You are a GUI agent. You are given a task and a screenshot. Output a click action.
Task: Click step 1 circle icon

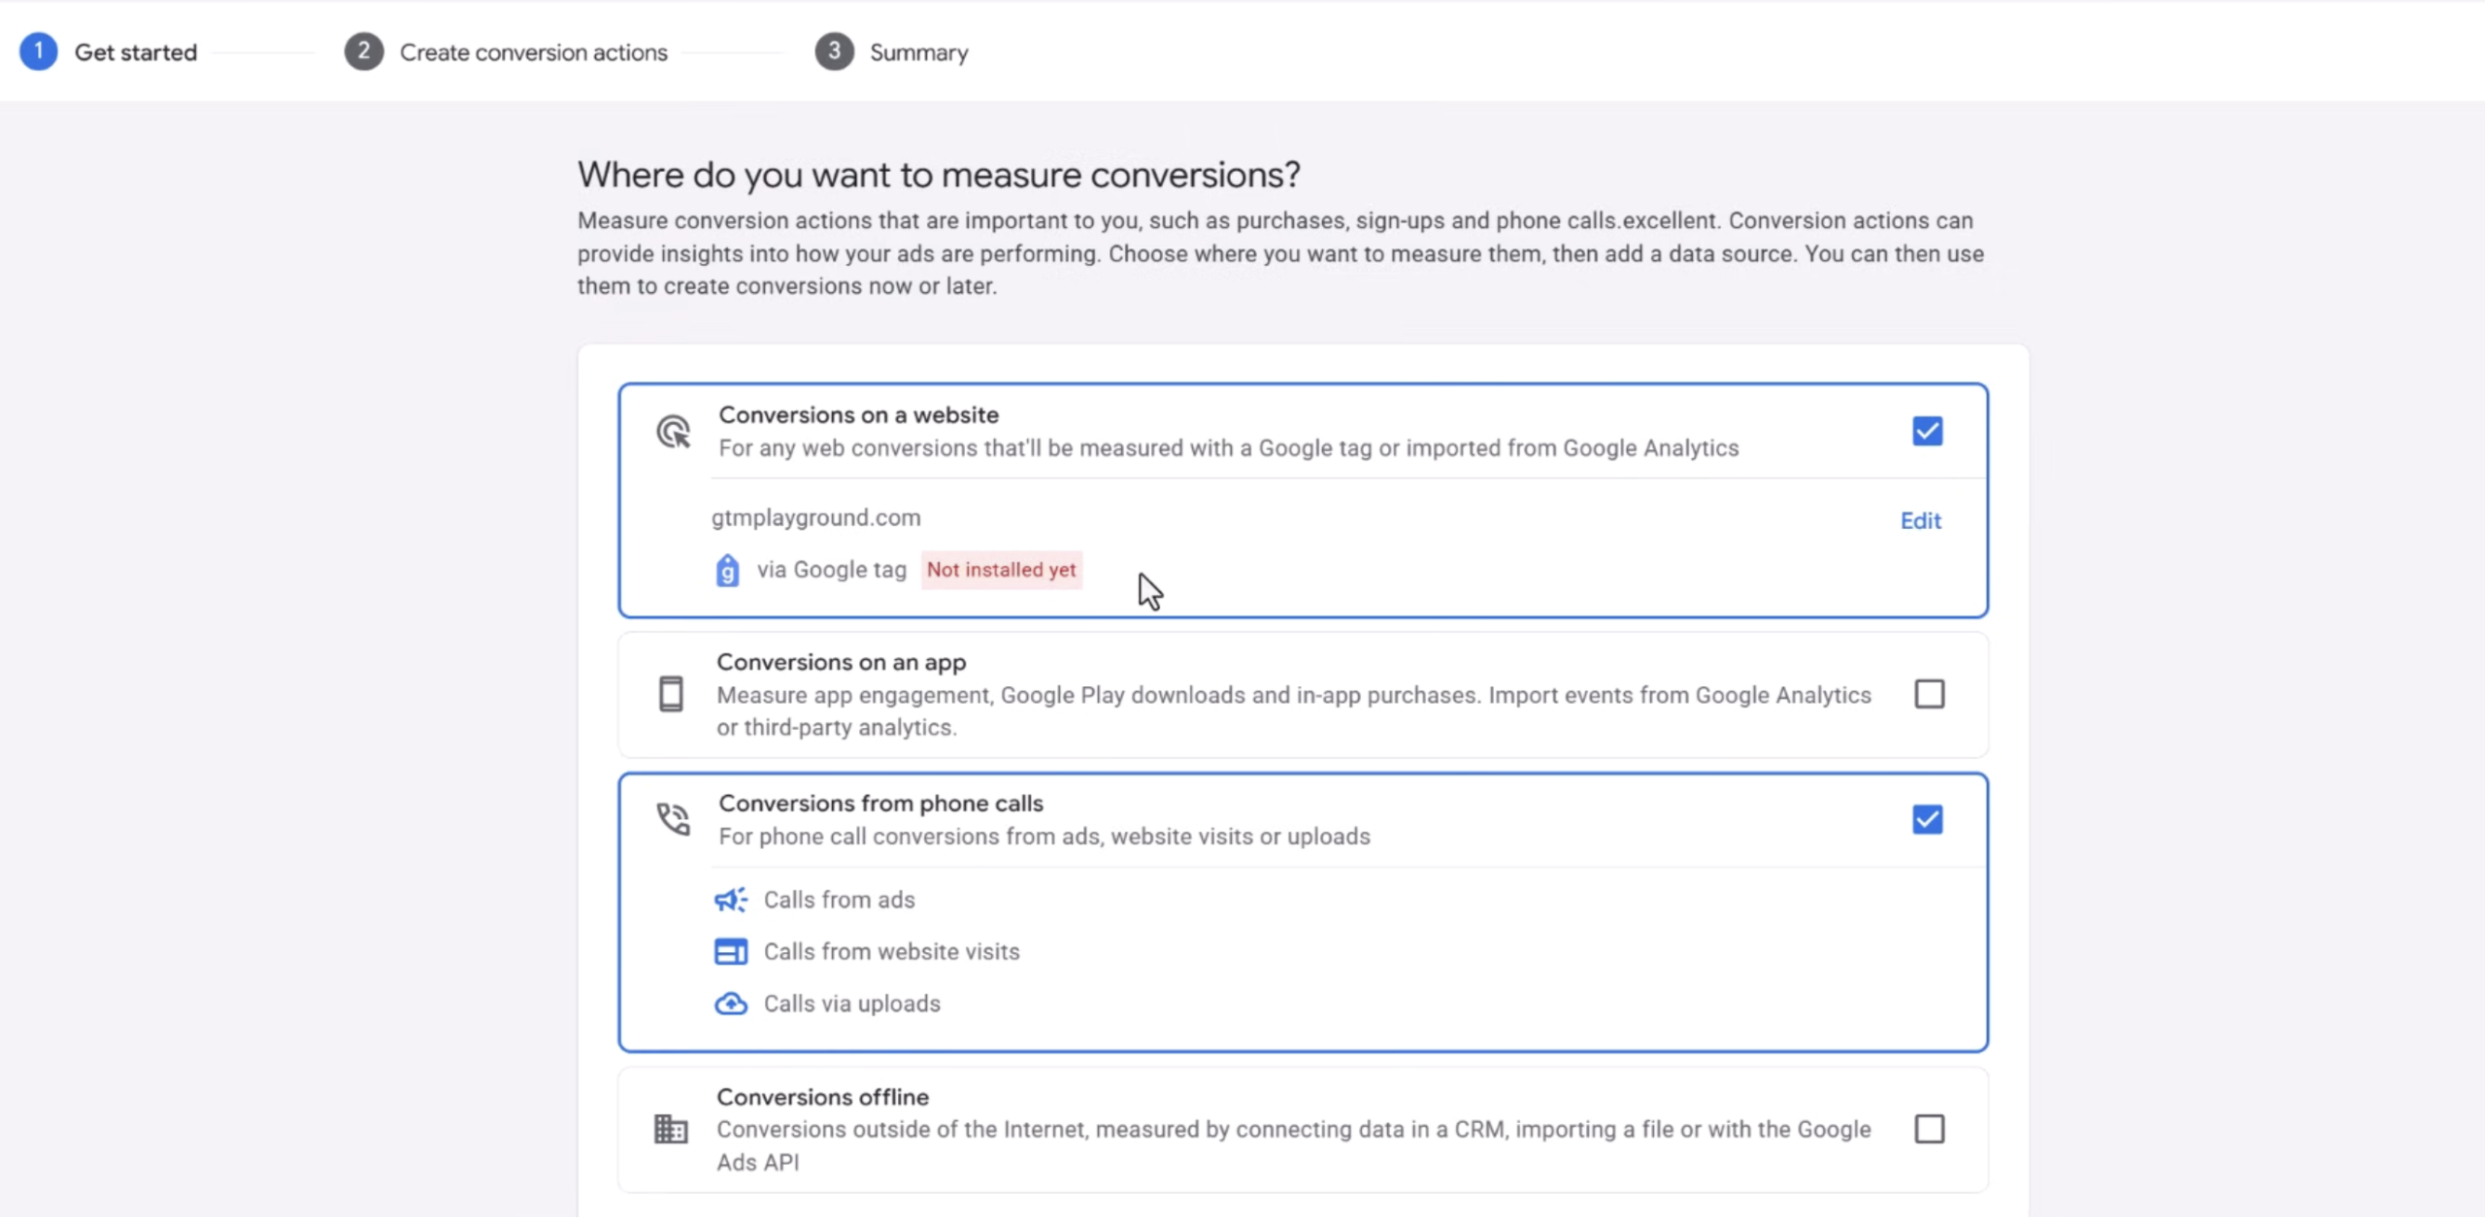tap(39, 51)
